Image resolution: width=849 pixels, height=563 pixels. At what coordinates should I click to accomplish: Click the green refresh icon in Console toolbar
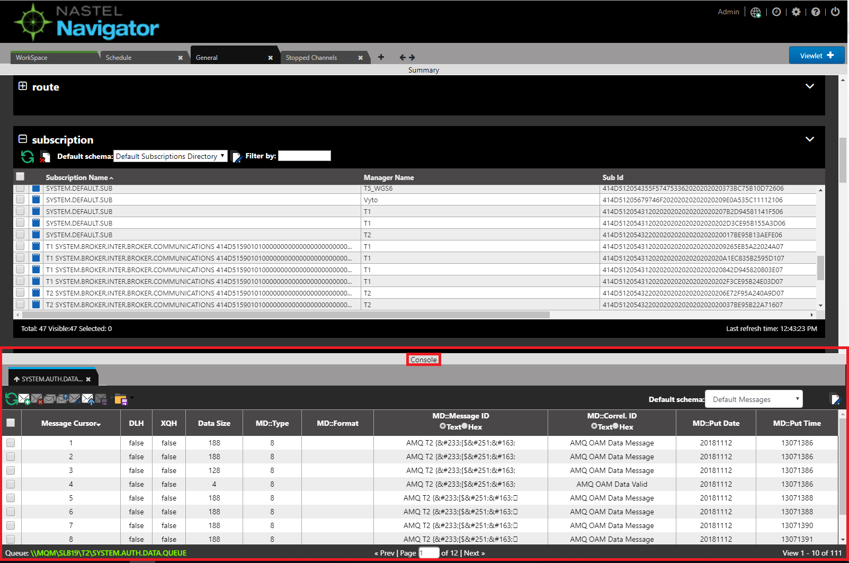(11, 399)
